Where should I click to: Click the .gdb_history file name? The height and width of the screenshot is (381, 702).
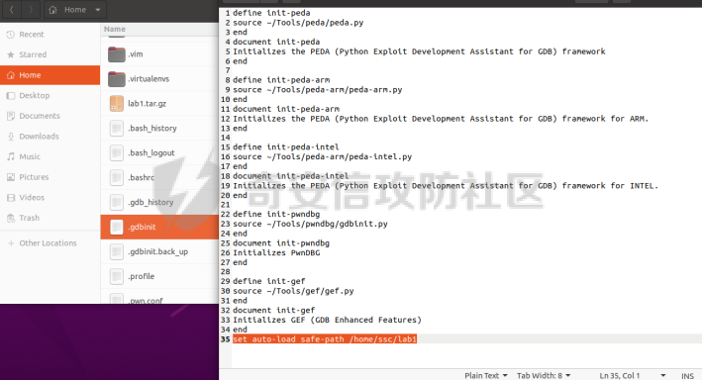pyautogui.click(x=150, y=202)
